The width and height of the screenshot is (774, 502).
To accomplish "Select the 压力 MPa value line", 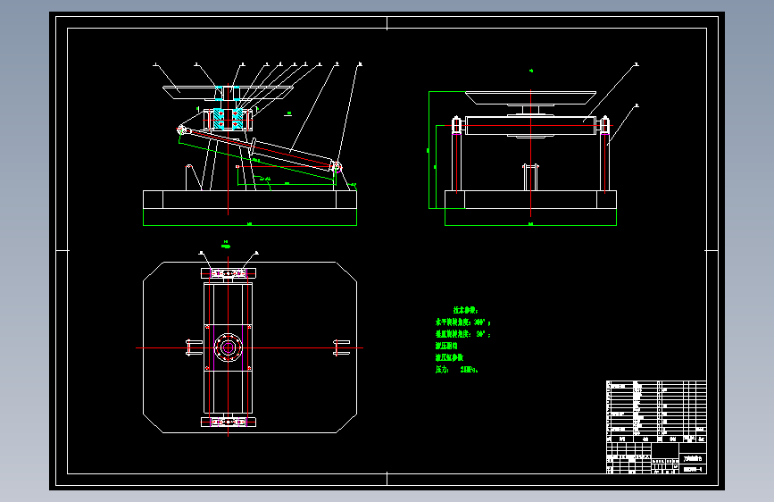I will (x=456, y=369).
